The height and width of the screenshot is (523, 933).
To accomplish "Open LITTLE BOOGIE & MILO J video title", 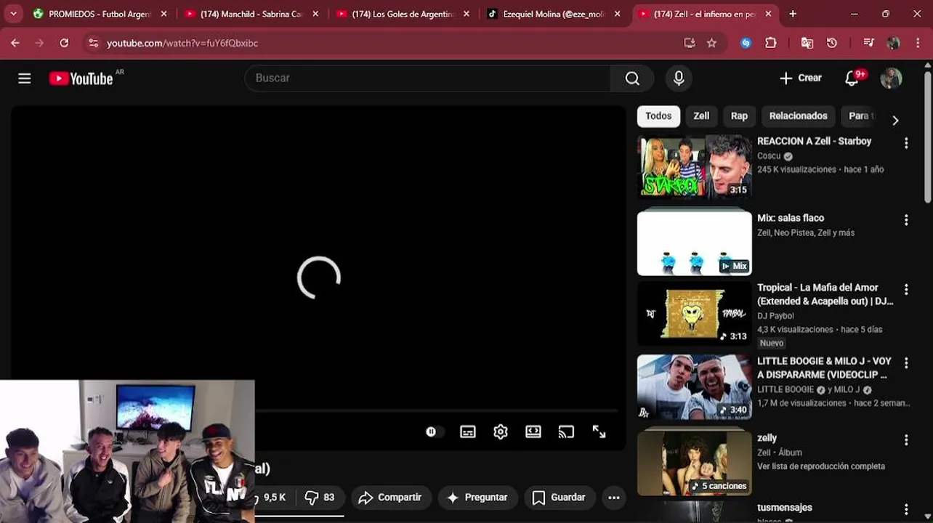I will pyautogui.click(x=824, y=368).
